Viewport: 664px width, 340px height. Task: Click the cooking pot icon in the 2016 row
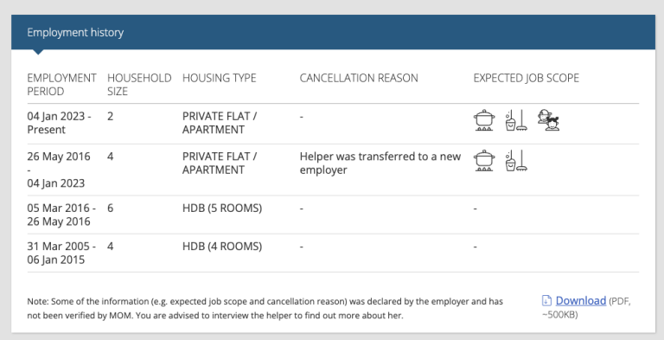click(x=484, y=161)
